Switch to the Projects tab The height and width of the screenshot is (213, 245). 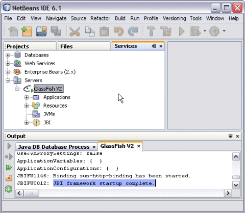click(x=30, y=46)
